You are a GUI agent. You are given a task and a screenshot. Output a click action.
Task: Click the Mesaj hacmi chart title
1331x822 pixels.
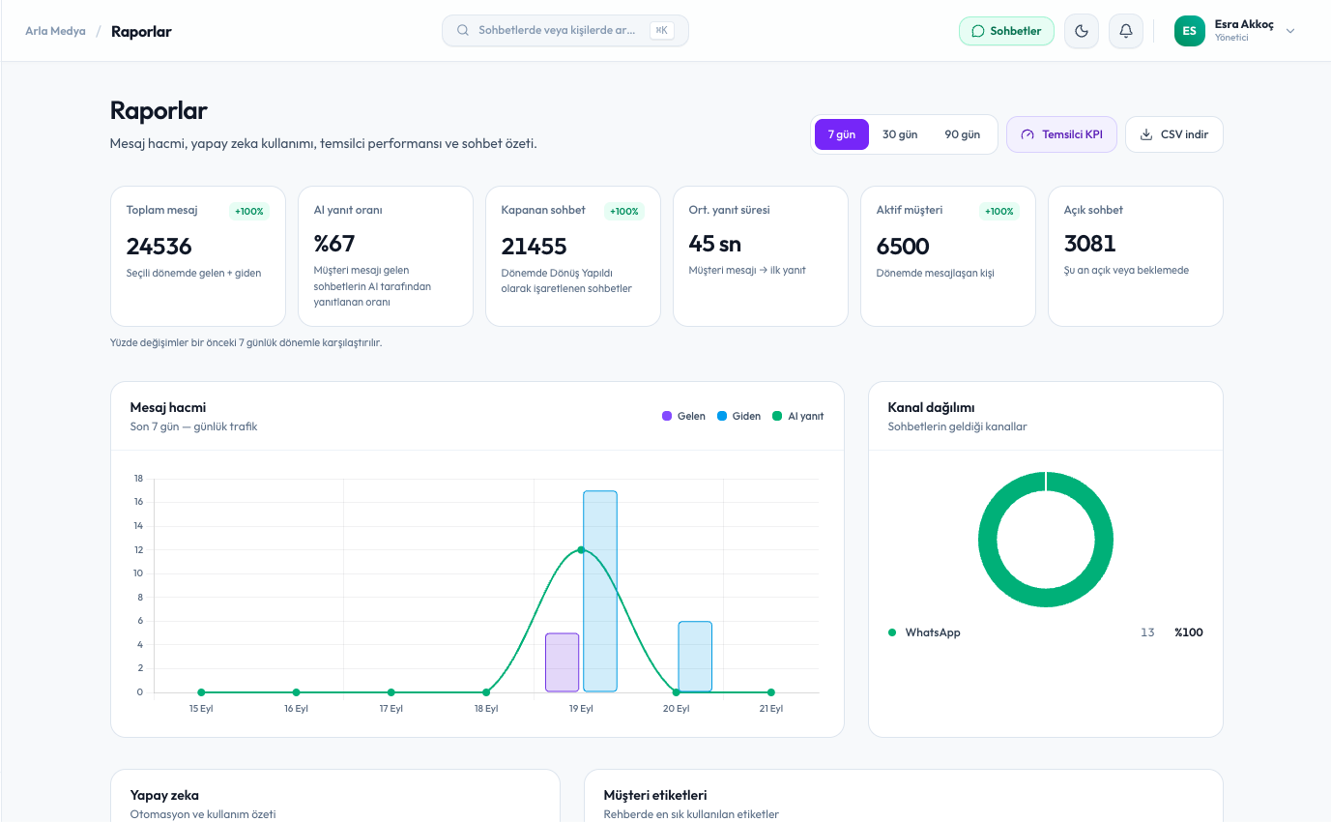click(x=168, y=407)
